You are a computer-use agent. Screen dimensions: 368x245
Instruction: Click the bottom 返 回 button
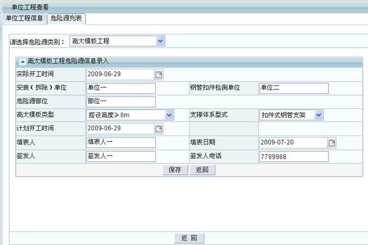pyautogui.click(x=189, y=239)
